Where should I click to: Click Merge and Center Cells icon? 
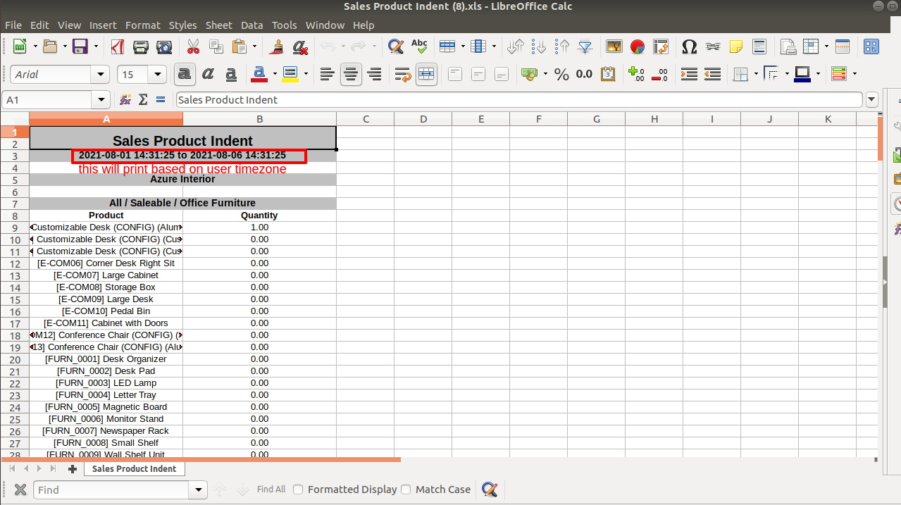point(426,74)
